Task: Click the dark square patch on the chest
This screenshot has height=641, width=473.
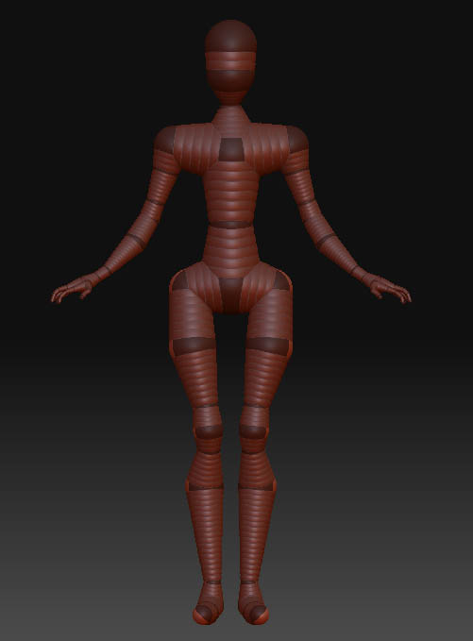Action: click(231, 149)
